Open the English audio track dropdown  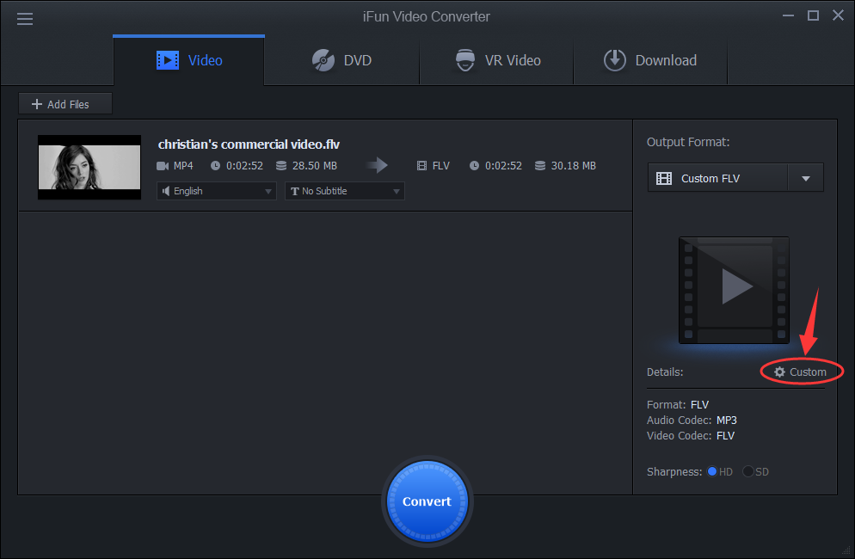(217, 191)
